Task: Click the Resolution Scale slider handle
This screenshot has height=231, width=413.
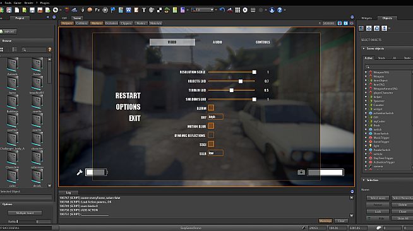Action: [254, 72]
